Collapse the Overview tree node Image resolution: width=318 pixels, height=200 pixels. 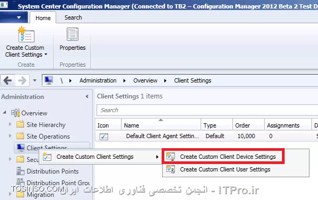click(x=4, y=112)
